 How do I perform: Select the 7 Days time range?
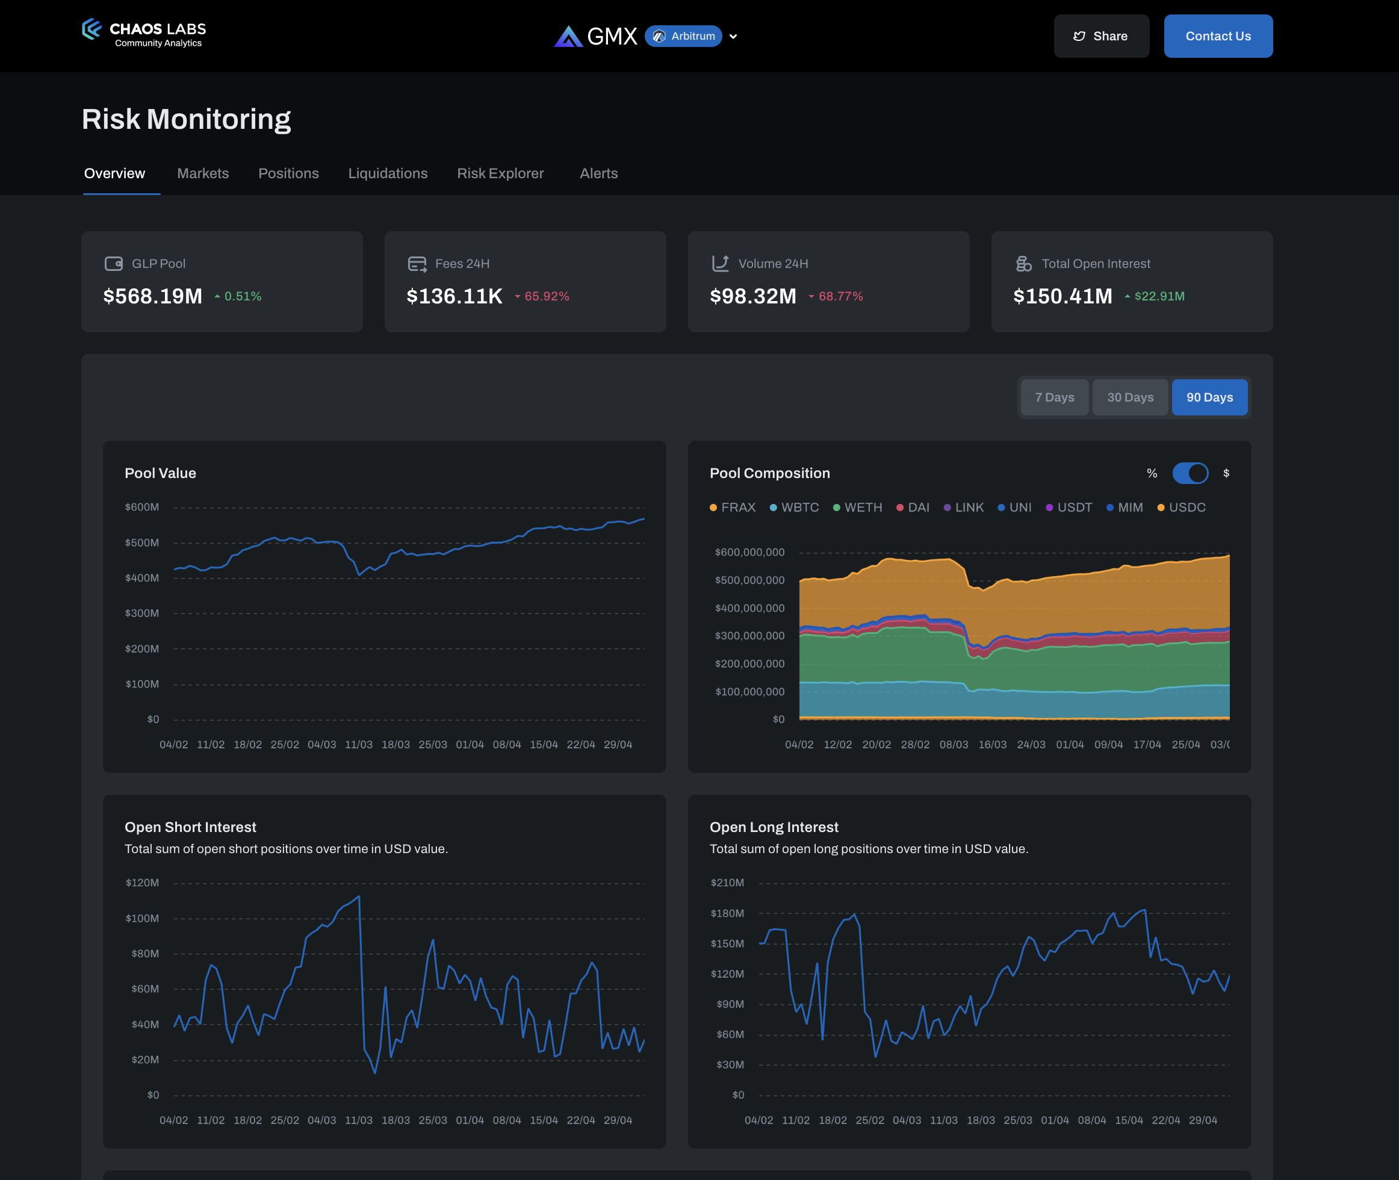click(1054, 397)
